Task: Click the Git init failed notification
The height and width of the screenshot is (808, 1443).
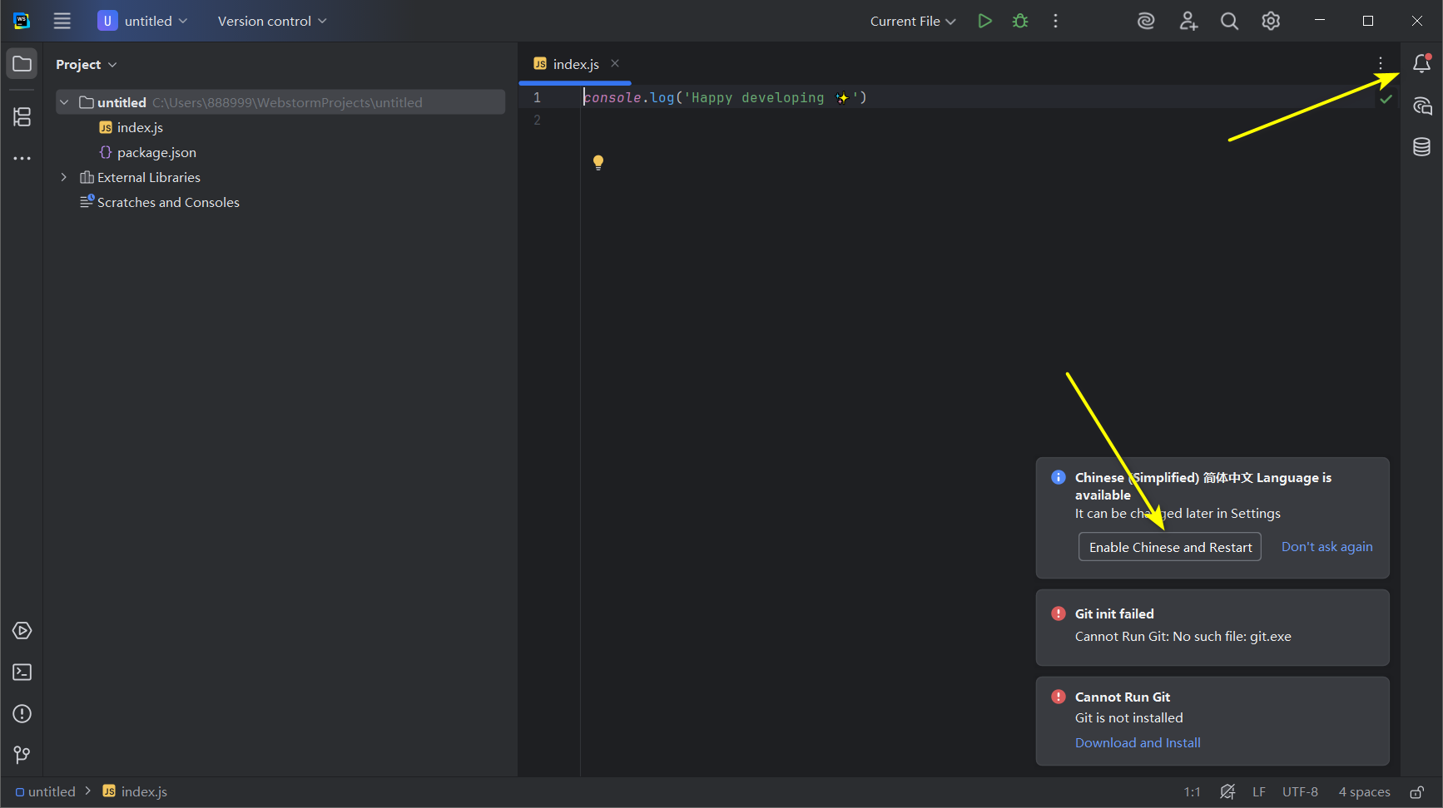Action: click(1212, 628)
